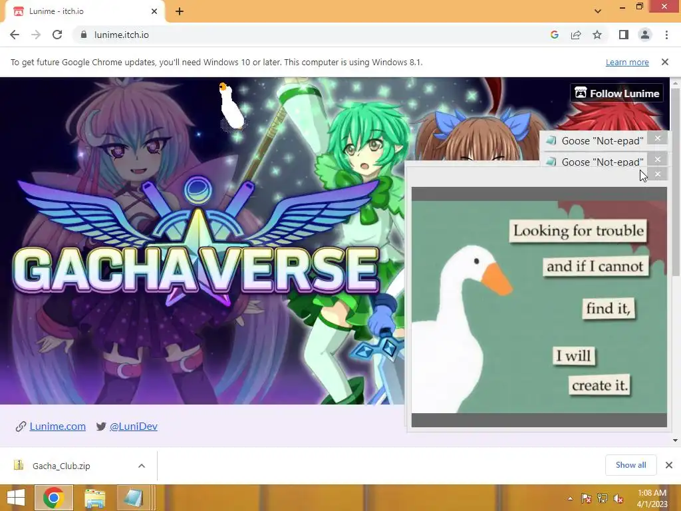Open the Learn more link
Viewport: 681px width, 511px height.
[627, 62]
